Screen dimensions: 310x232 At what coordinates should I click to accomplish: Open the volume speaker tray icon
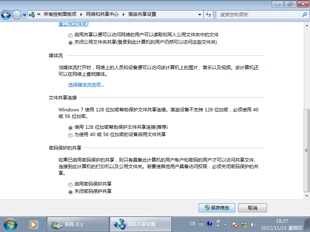[x=253, y=225]
